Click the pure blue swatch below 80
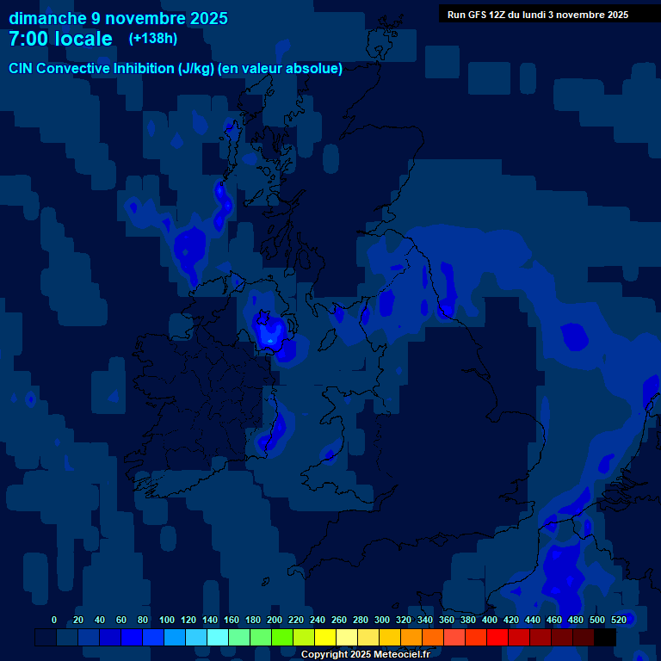 pos(132,638)
